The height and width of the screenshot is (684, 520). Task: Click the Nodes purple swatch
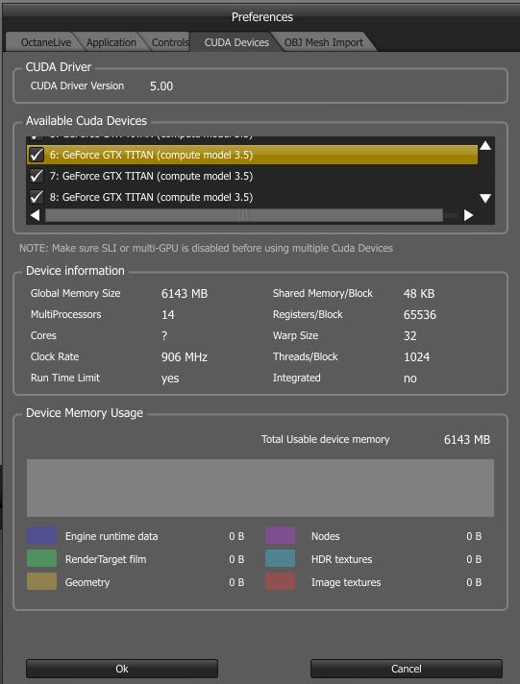tap(281, 535)
